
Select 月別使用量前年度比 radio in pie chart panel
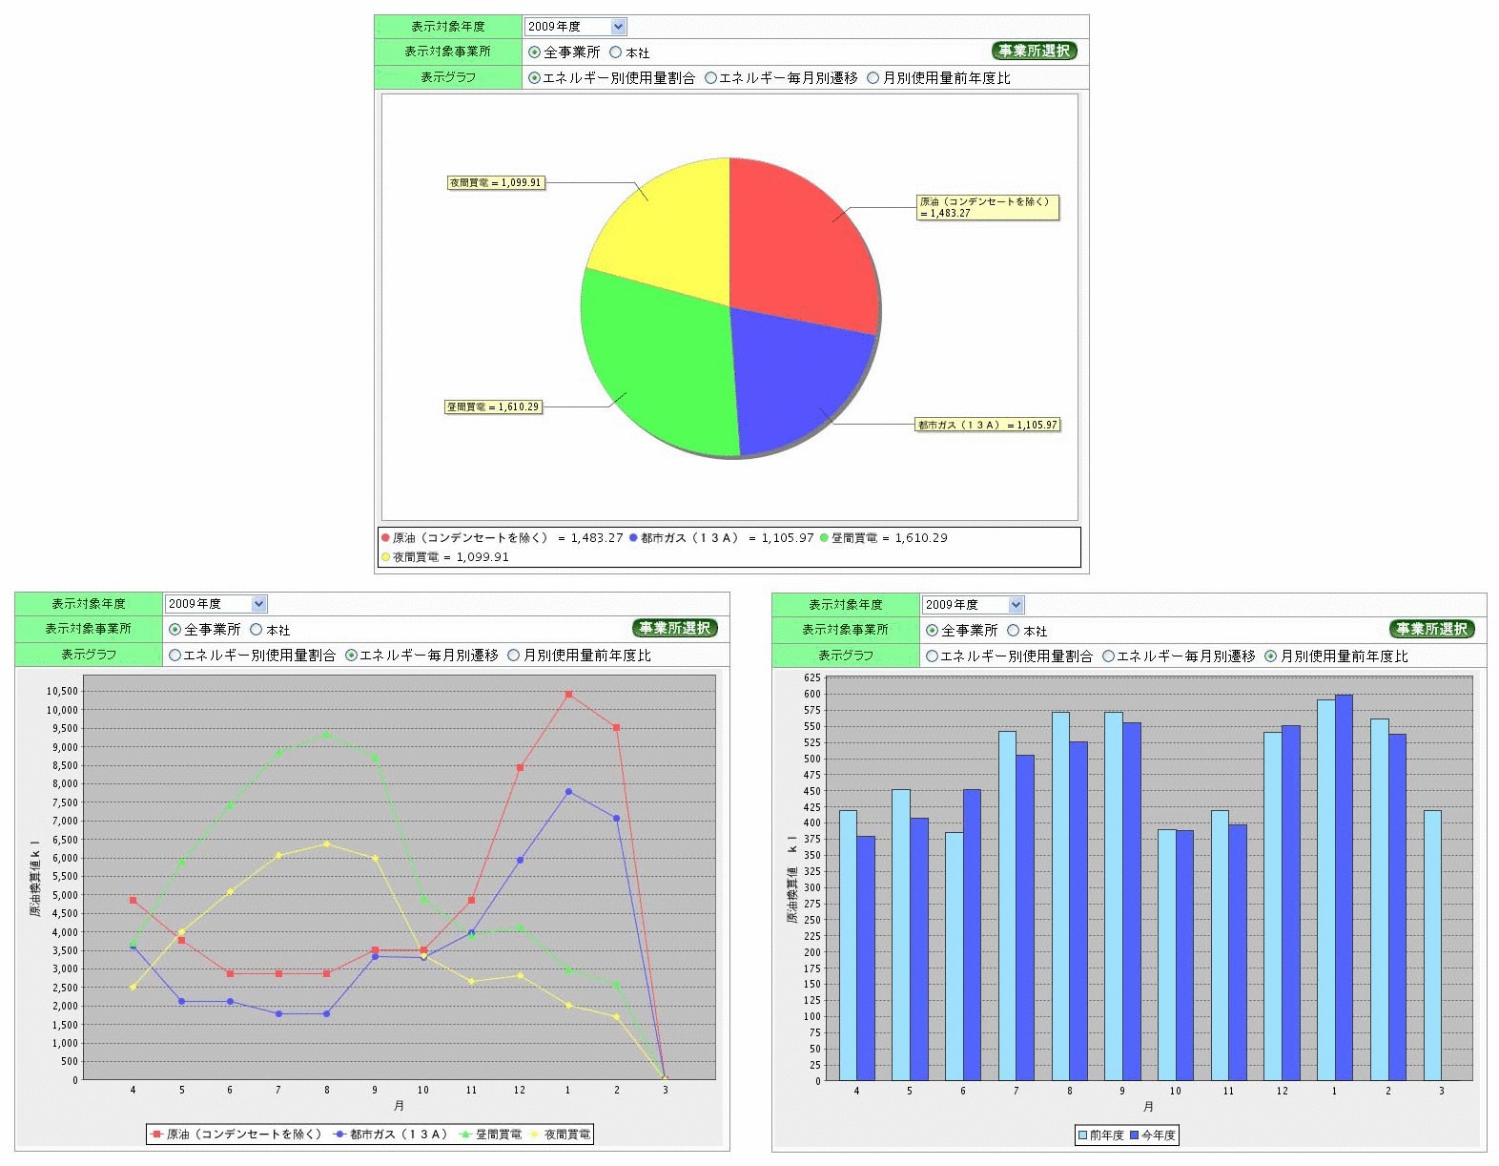click(x=873, y=78)
